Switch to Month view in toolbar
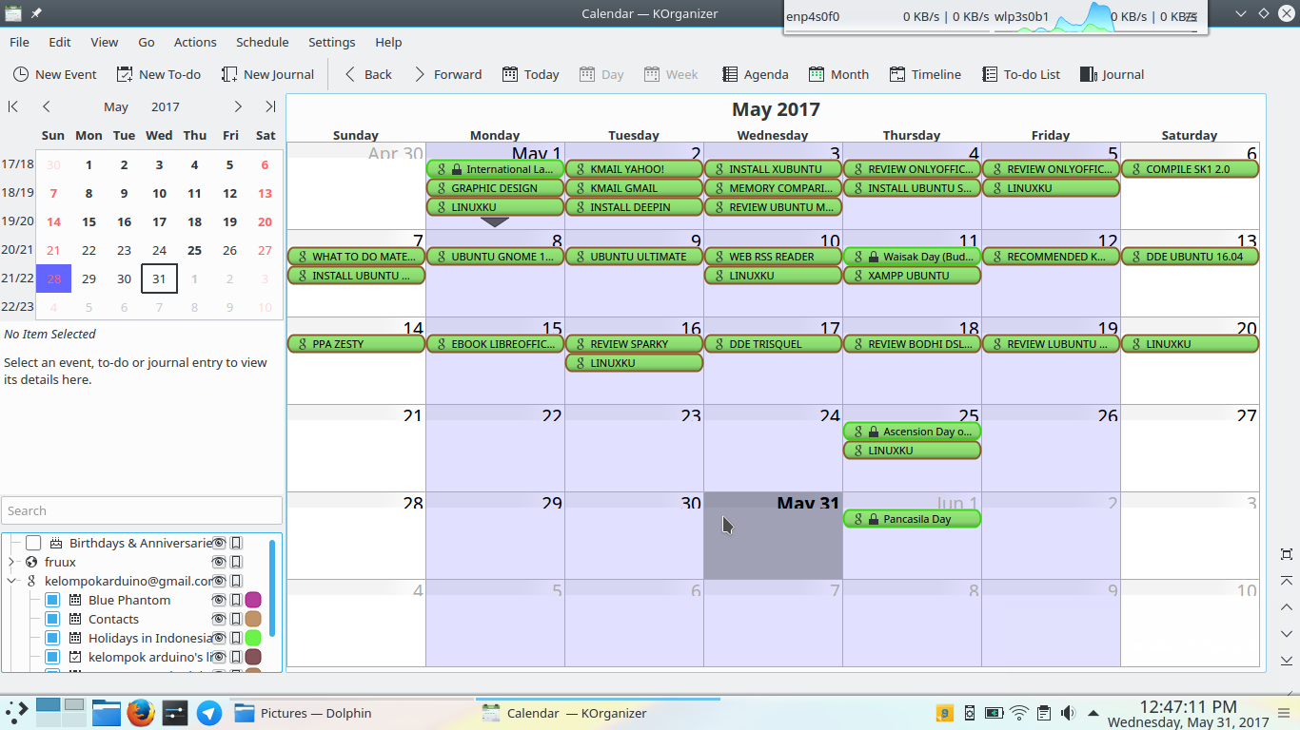The height and width of the screenshot is (730, 1300). click(x=838, y=74)
